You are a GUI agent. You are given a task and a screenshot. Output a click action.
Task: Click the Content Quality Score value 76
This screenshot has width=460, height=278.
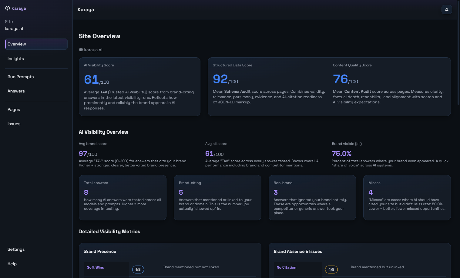[340, 79]
